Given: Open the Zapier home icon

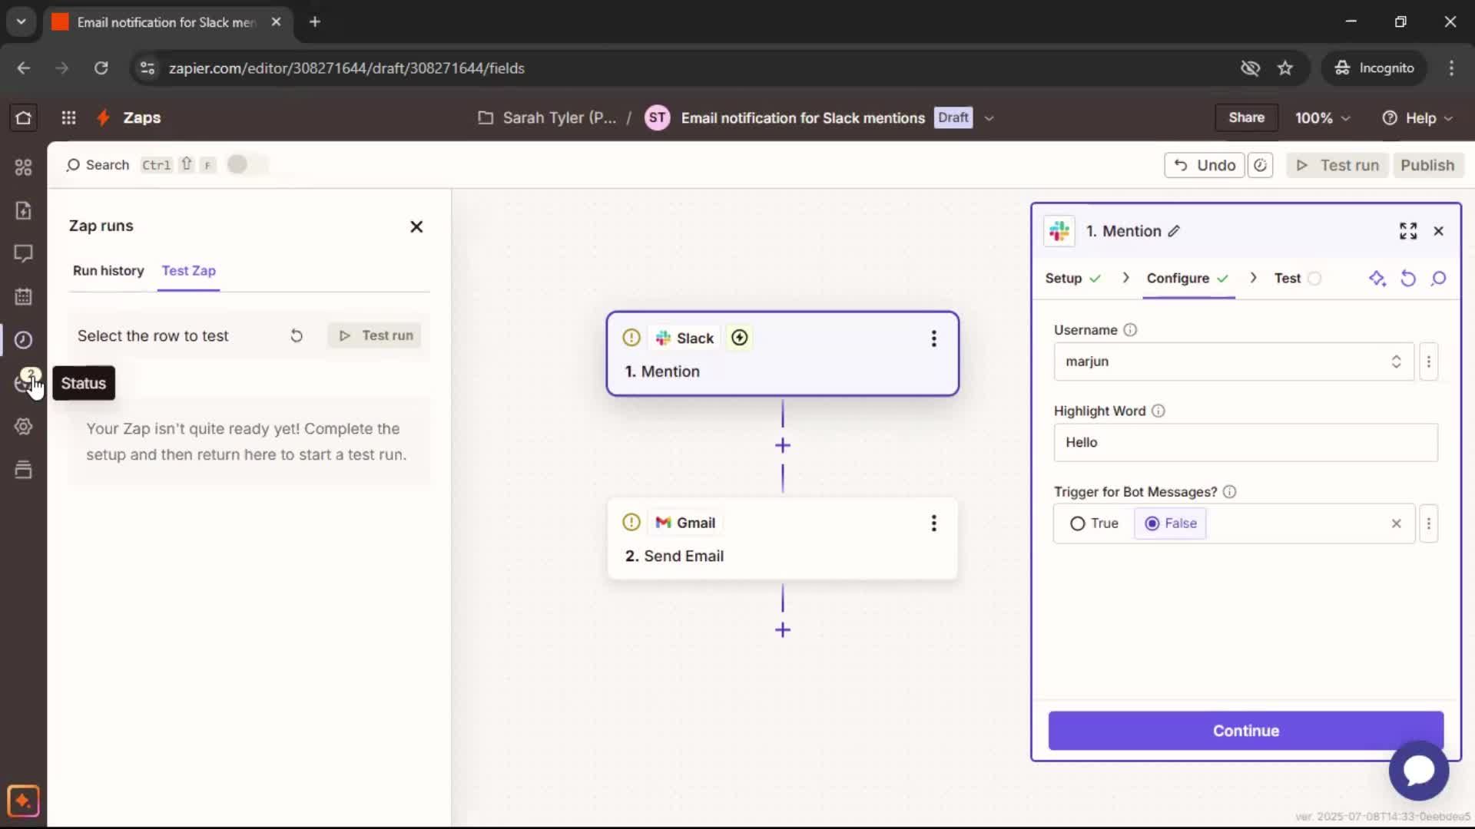Looking at the screenshot, I should 23,117.
